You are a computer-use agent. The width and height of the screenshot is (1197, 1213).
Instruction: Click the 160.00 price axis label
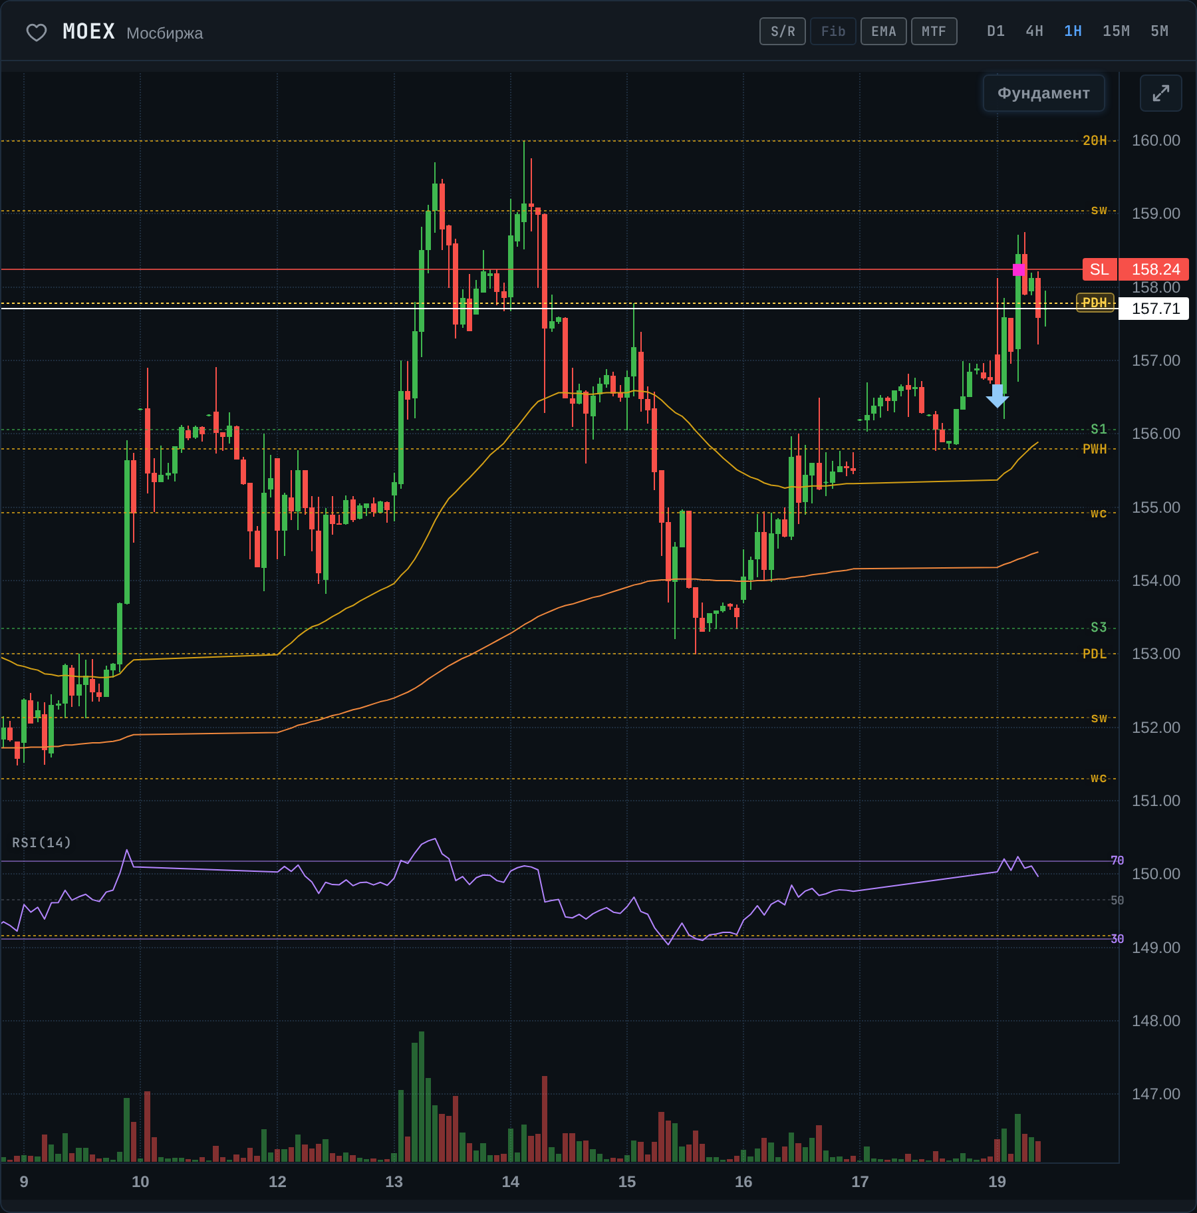click(1156, 140)
